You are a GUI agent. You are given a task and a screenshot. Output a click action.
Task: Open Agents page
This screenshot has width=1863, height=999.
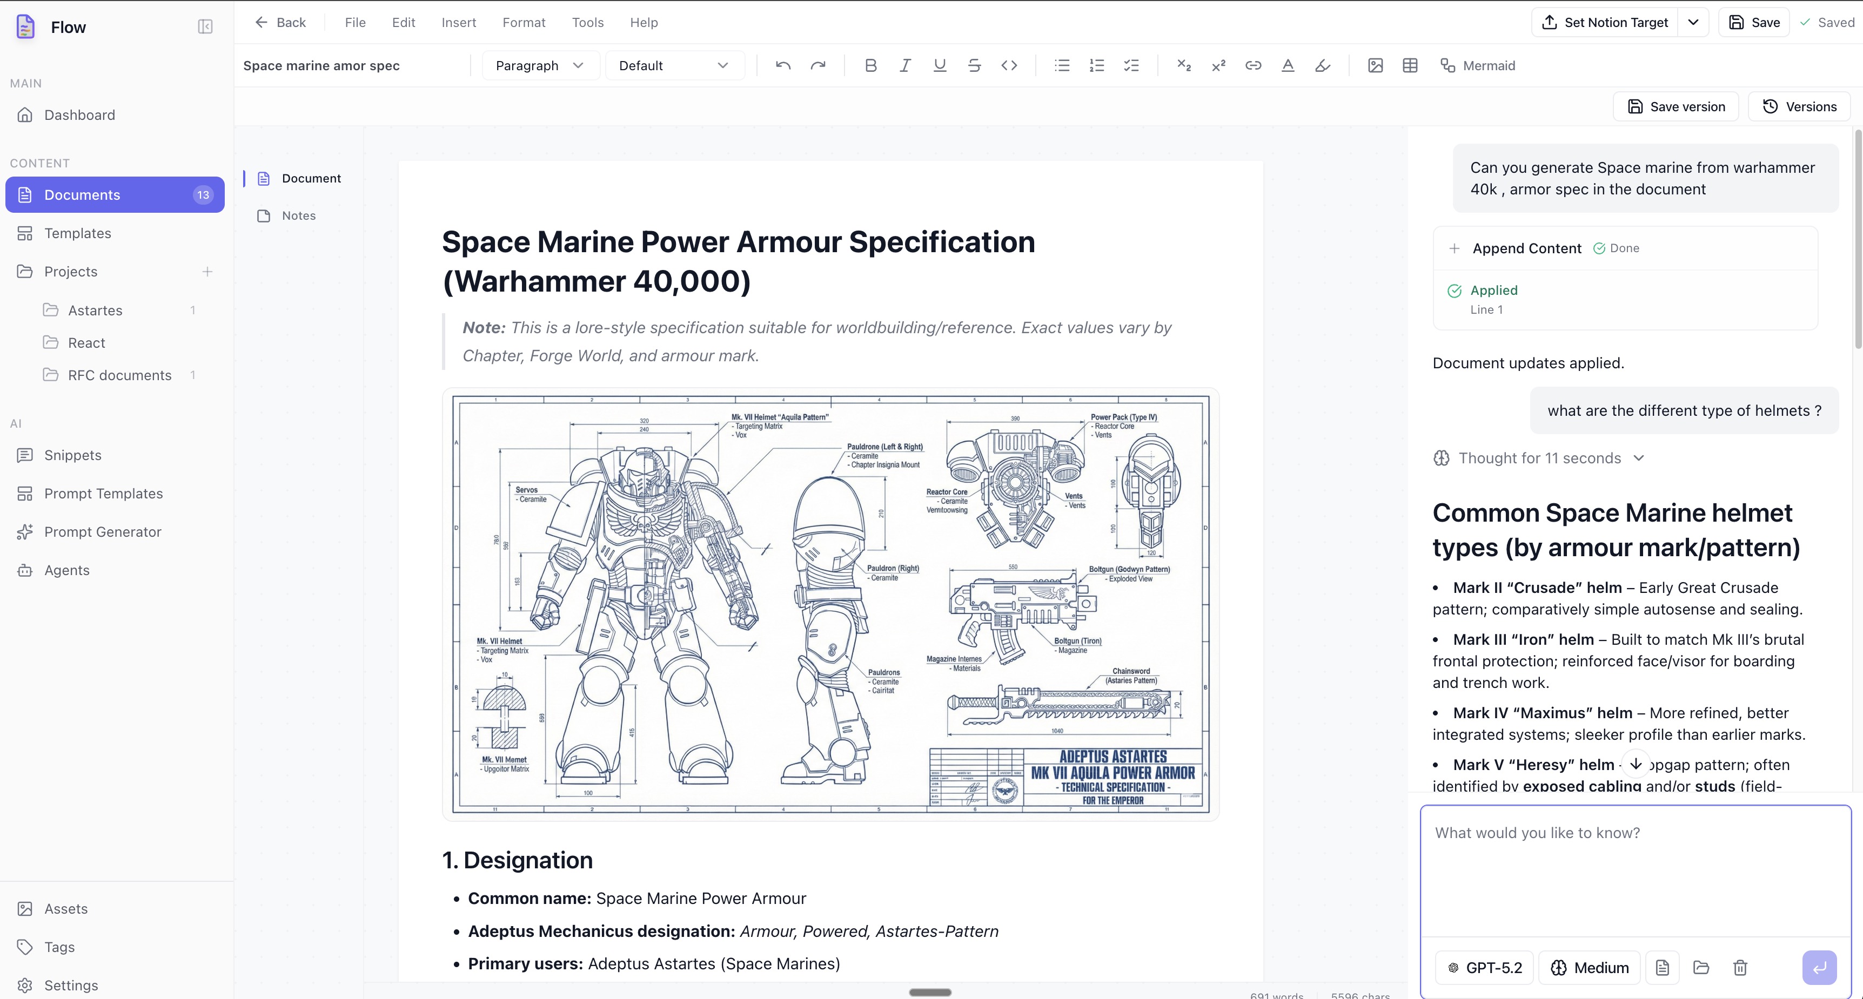pos(115,570)
